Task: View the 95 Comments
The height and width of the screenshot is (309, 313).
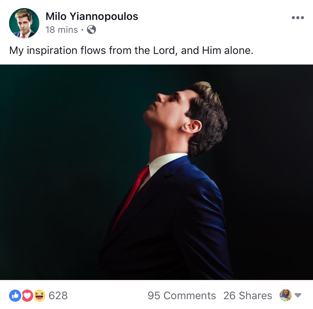Action: click(181, 296)
